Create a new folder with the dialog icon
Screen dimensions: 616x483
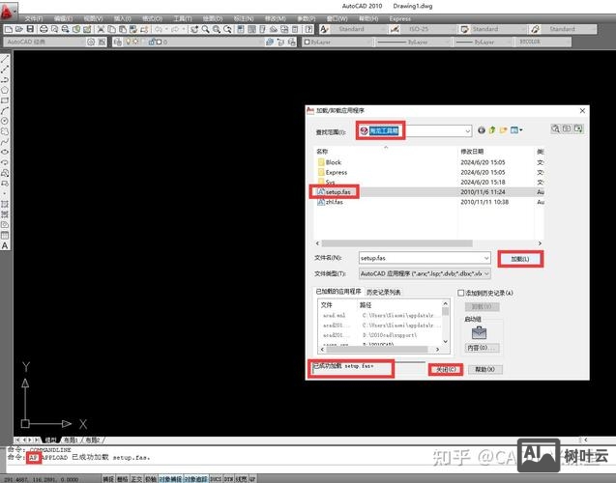click(504, 129)
